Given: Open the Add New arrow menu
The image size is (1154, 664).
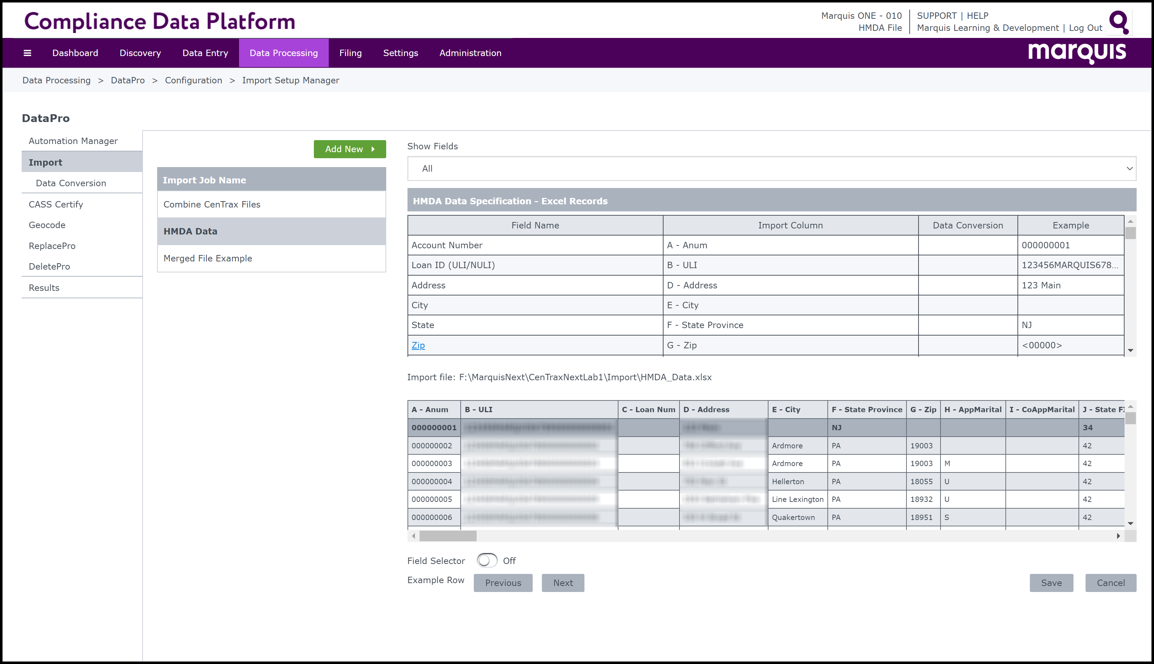Looking at the screenshot, I should point(350,149).
